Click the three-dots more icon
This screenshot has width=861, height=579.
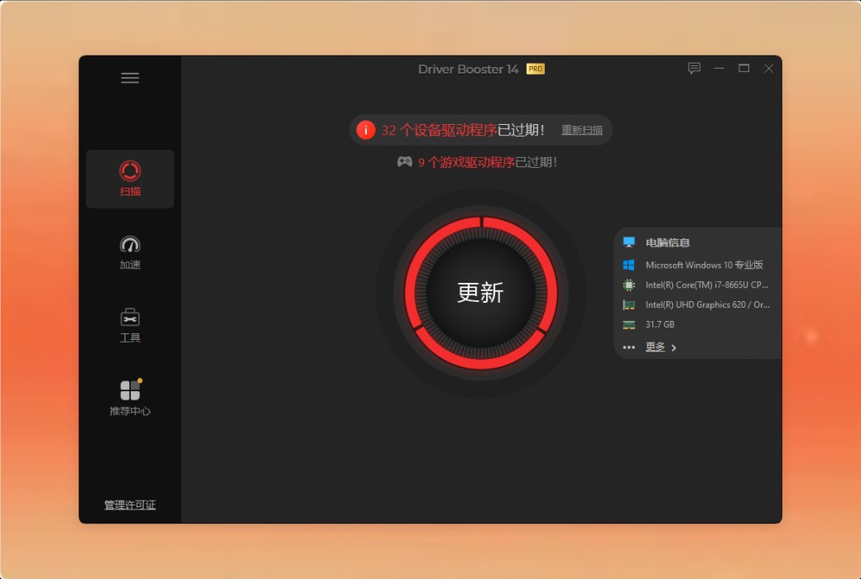click(628, 347)
